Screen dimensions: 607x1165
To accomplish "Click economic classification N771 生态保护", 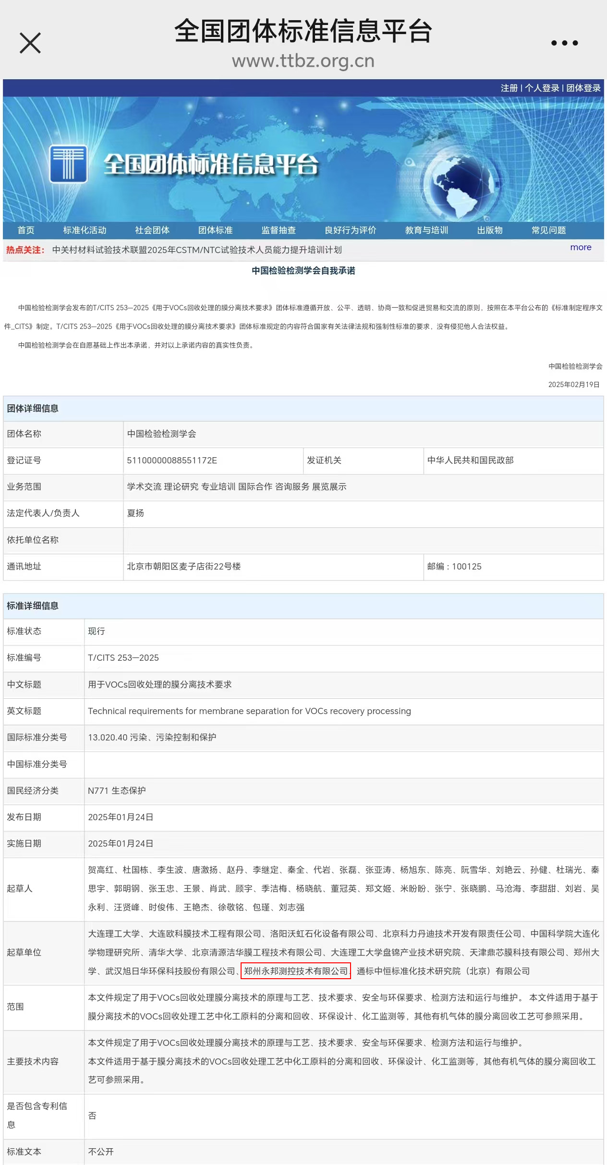I will tap(117, 790).
